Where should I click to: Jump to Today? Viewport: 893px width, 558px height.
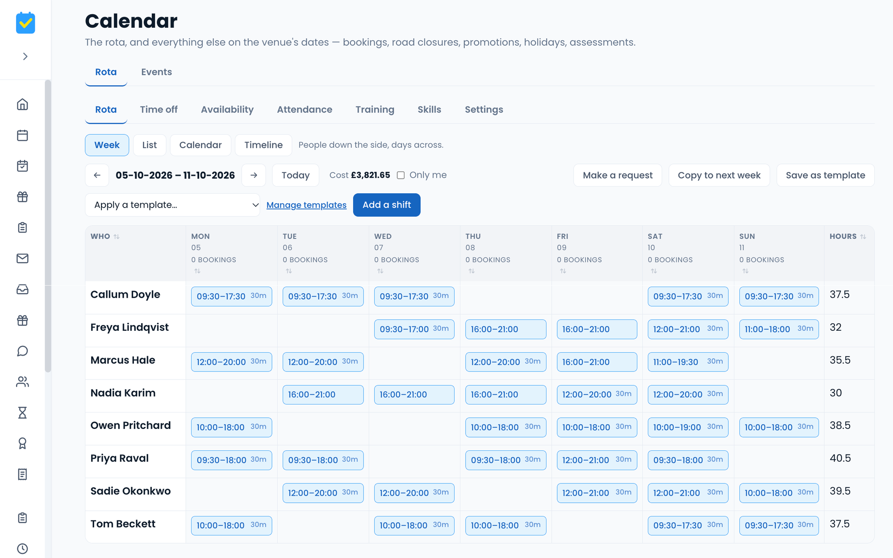296,175
